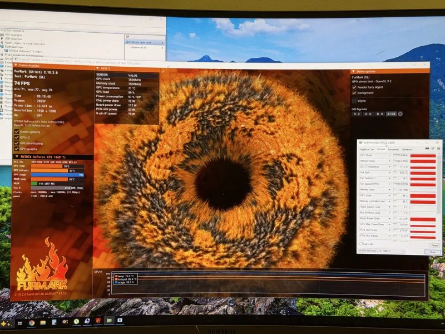Open the GPU-Z screenshot camera icon
Screen dimensions: 445x334
click(427, 149)
